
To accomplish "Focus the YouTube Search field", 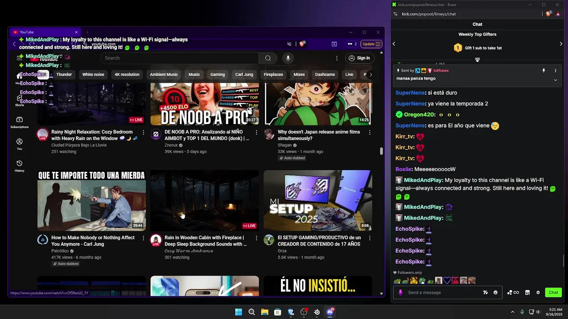I will coord(179,58).
